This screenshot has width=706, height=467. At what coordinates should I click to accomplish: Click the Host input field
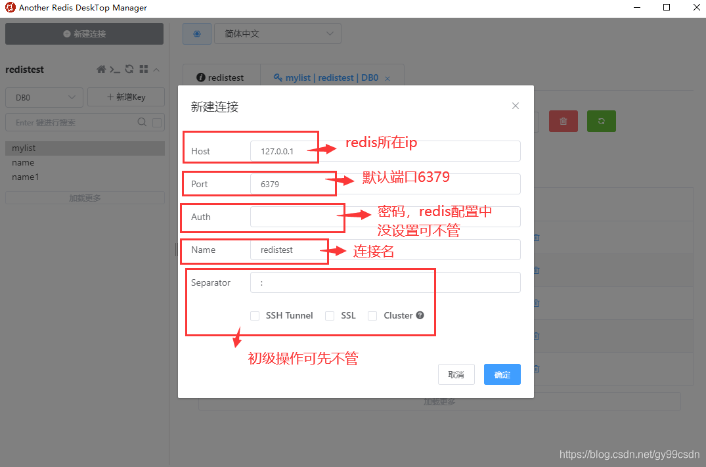pos(386,151)
